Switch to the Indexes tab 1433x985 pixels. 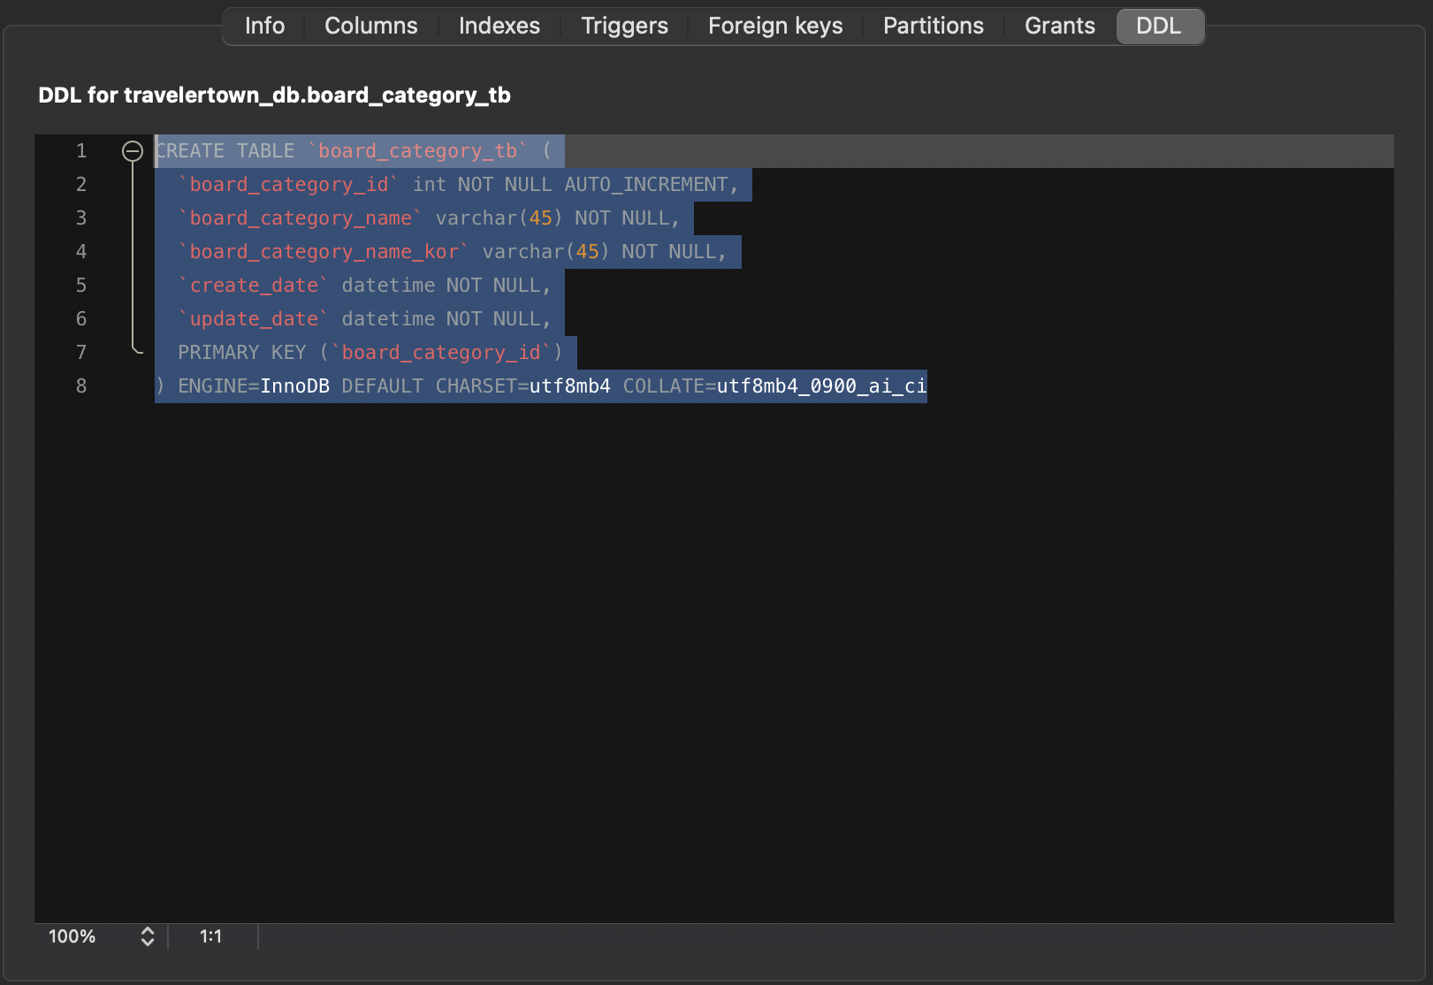point(499,26)
